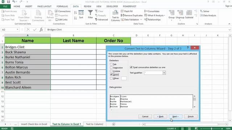Screen dimensions: 232x130
Task: Enable the Semicolon delimiter checkbox
Action: pyautogui.click(x=111, y=68)
